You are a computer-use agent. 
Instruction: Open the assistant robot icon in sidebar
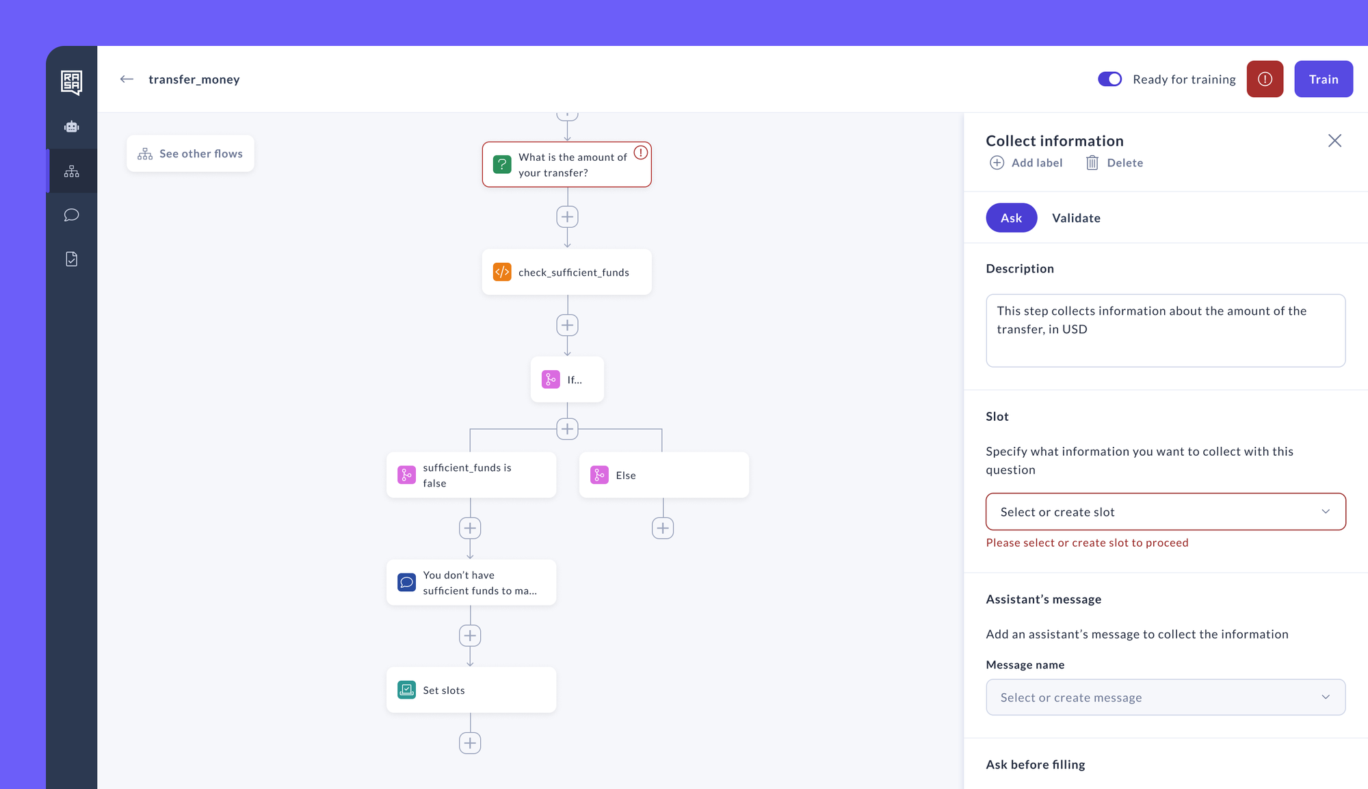point(71,127)
